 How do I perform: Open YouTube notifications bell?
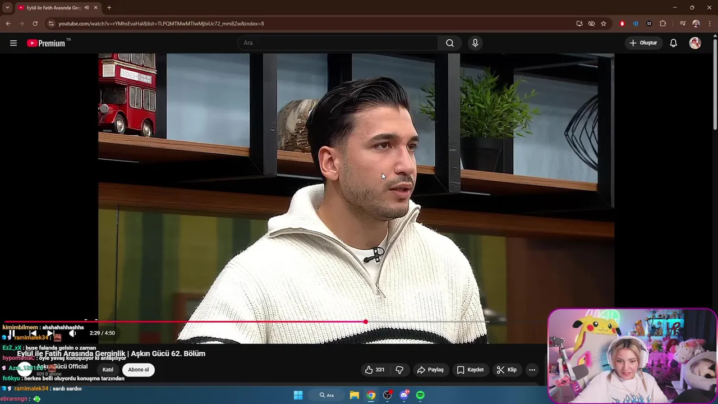674,43
